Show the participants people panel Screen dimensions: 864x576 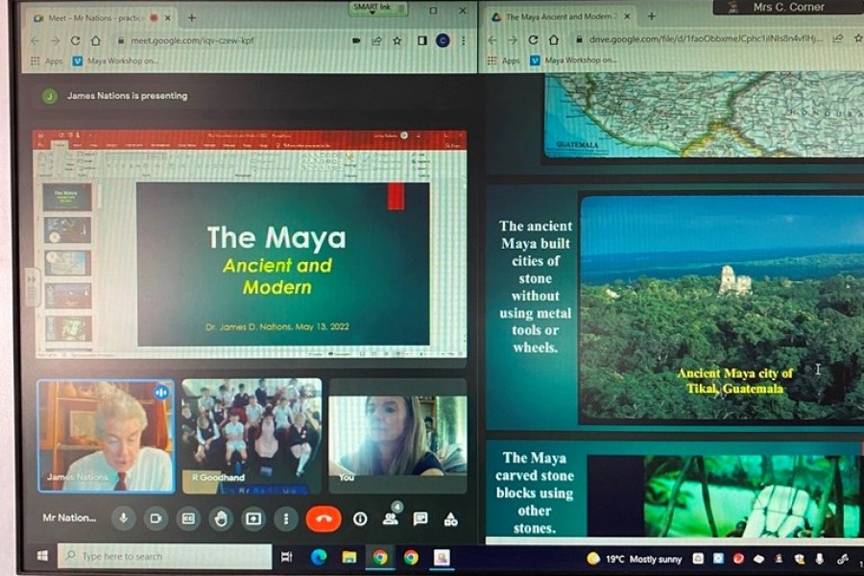pyautogui.click(x=391, y=518)
